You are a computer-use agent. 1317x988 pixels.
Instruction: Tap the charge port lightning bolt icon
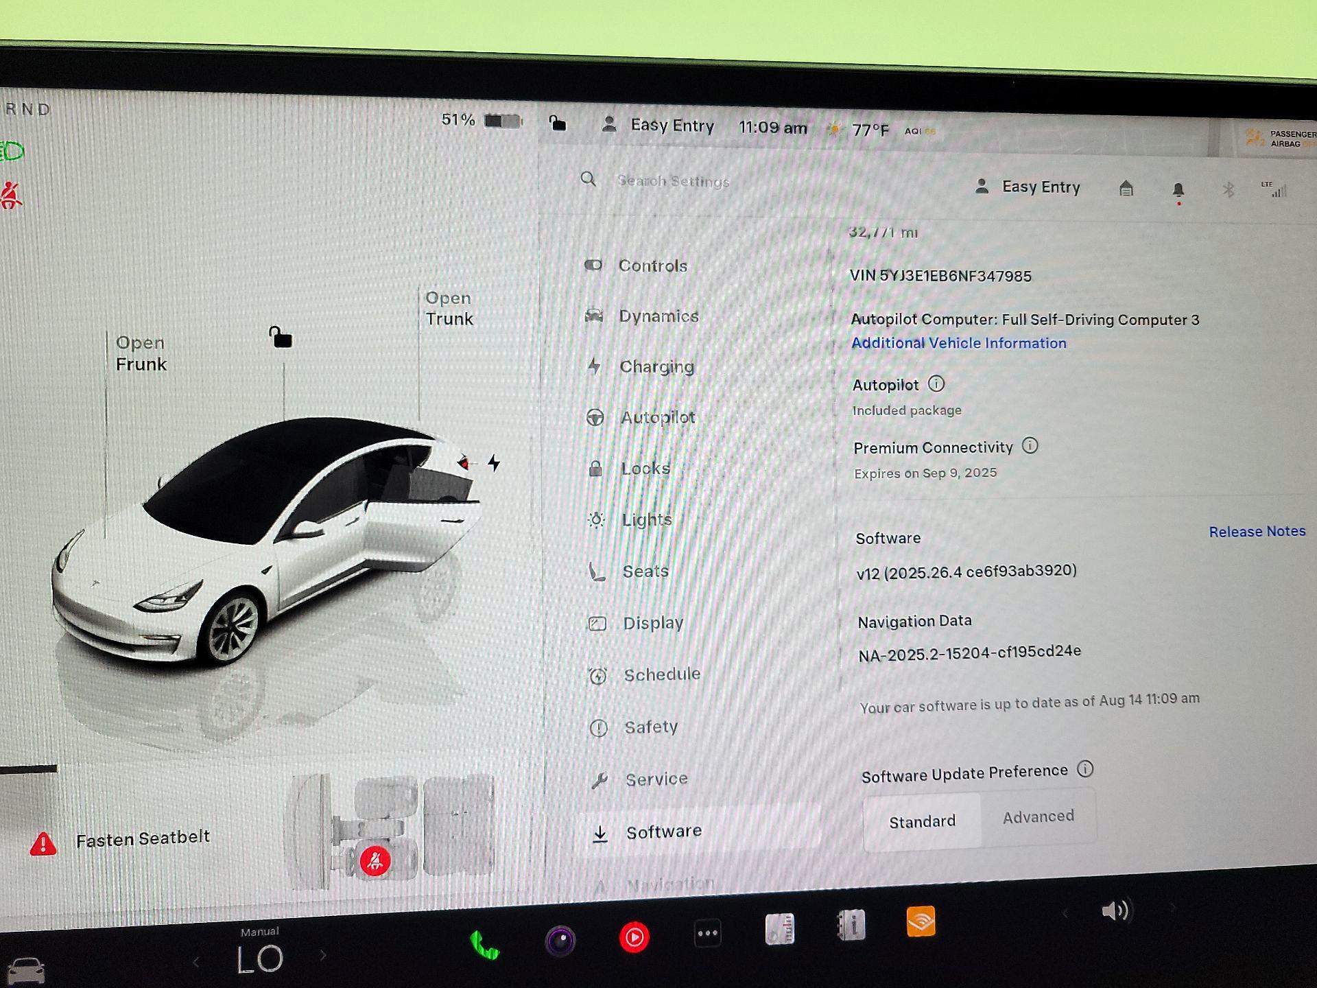point(494,462)
